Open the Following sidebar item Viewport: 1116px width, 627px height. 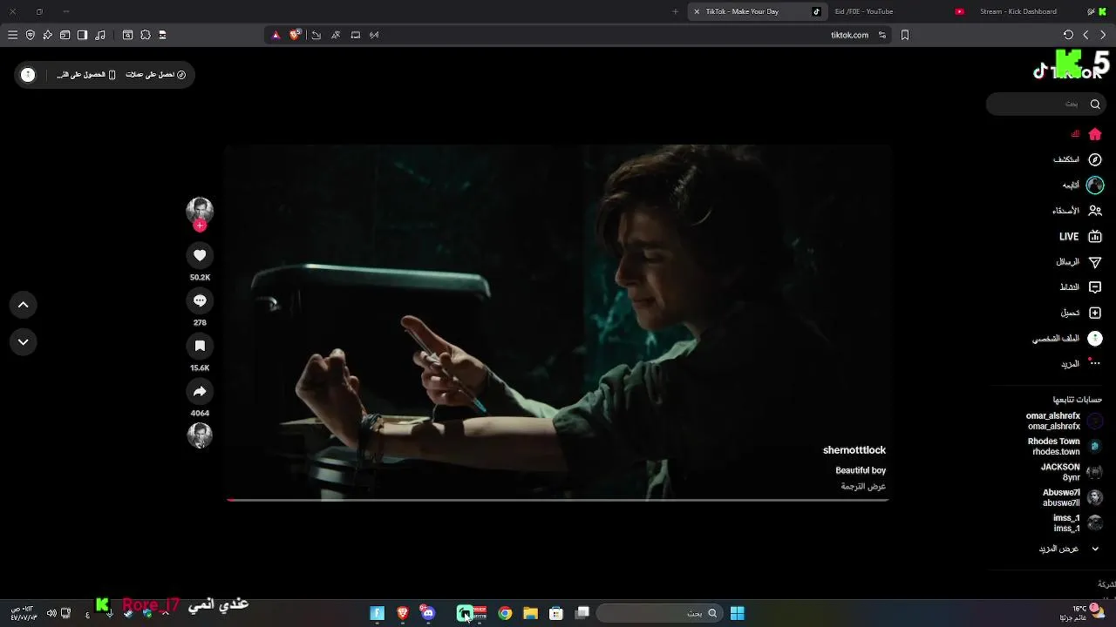[x=1082, y=185]
